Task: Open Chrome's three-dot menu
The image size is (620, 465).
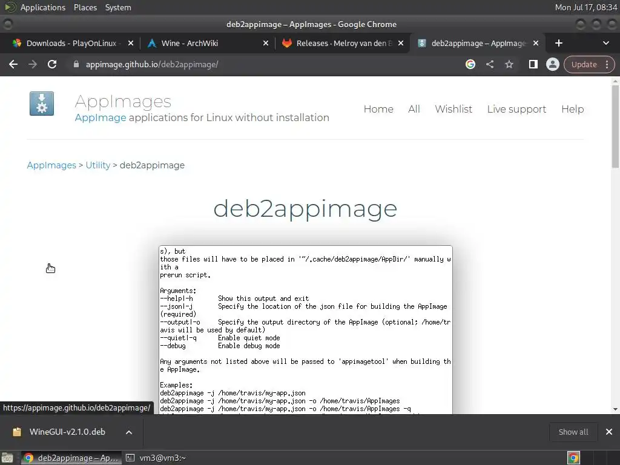Action: coord(607,64)
